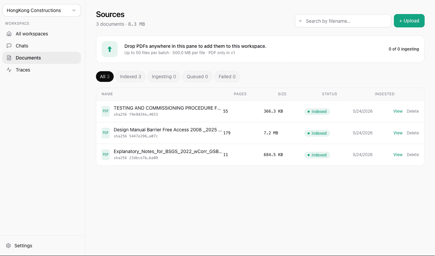435x256 pixels.
Task: Click the 0 of 0 ingesting counter
Action: [x=404, y=49]
